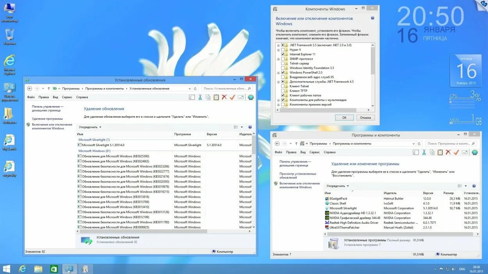
Task: Open the Вид menu in the Программы и компоненты window
Action: click(303, 152)
